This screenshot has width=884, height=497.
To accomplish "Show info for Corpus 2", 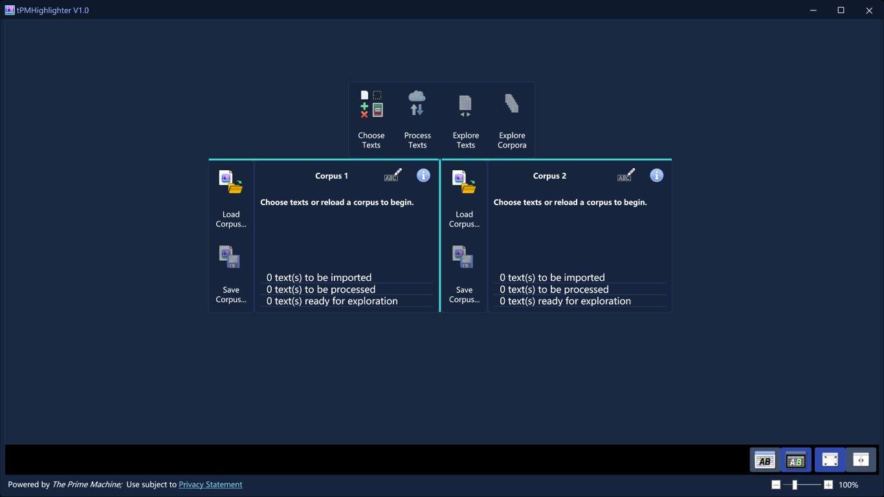I will pyautogui.click(x=656, y=175).
